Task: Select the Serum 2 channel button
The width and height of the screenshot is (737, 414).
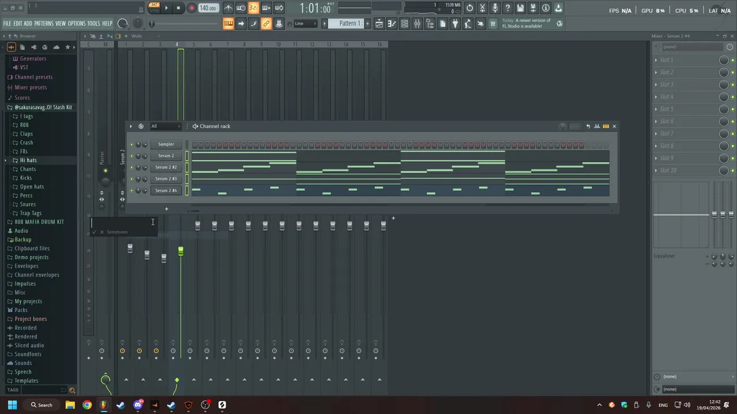Action: pos(166,156)
